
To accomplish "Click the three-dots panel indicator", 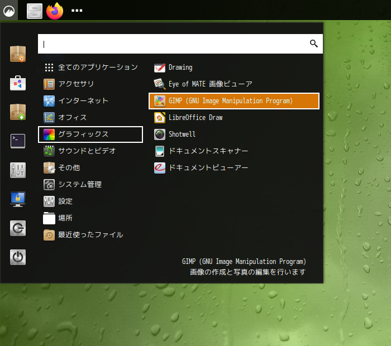I will [77, 11].
